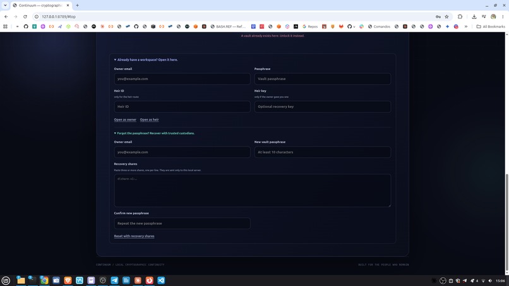Open Visual Studio Code from taskbar
509x286 pixels.
pyautogui.click(x=161, y=280)
